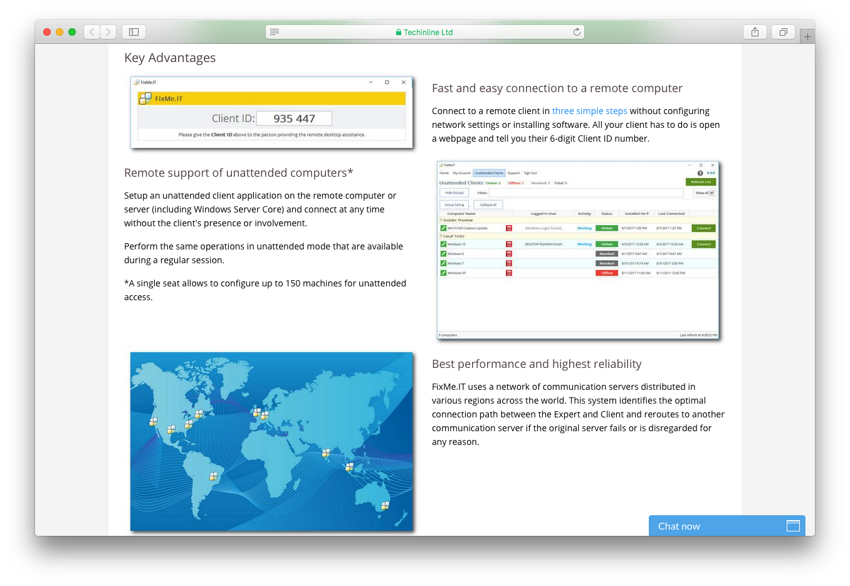Click the Client ID 935 447 image
The height and width of the screenshot is (586, 850).
[271, 112]
